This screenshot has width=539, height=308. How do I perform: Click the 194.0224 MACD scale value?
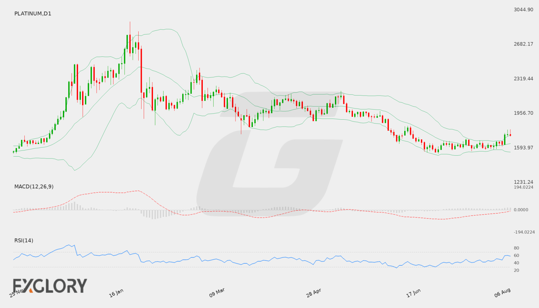[x=523, y=187]
